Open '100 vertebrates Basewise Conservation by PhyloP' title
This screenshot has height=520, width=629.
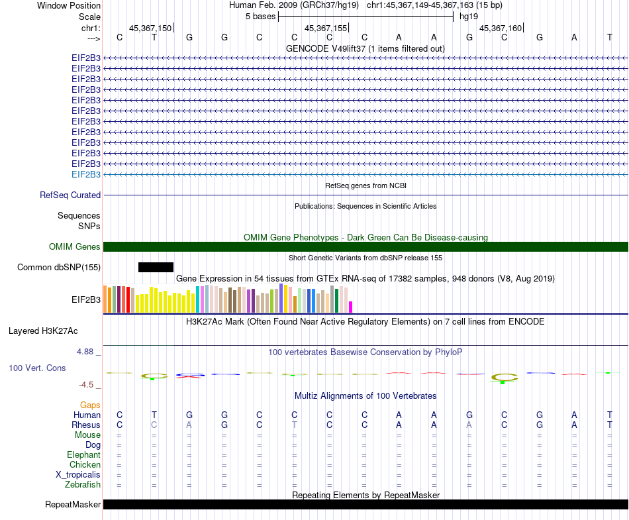click(365, 352)
